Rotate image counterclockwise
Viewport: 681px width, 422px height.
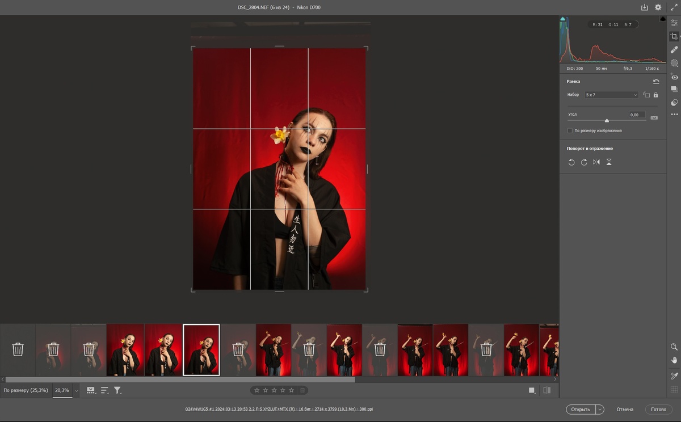tap(571, 162)
